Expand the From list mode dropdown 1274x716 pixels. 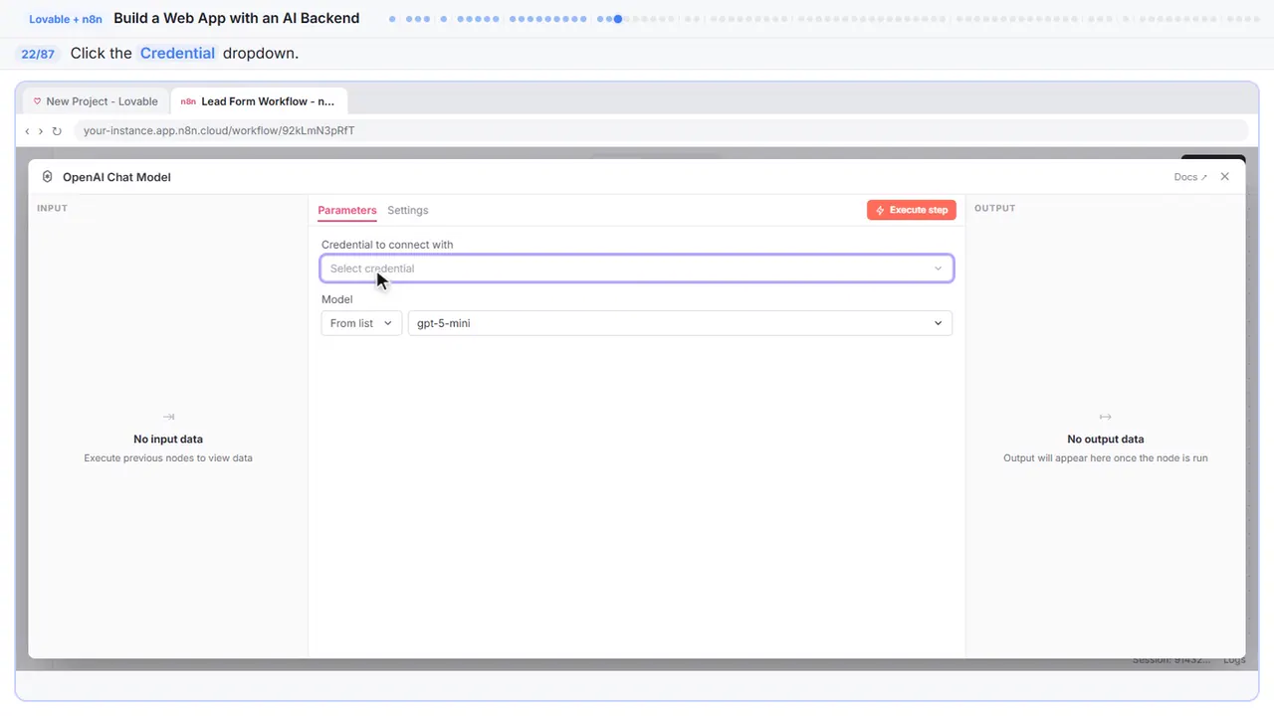[361, 323]
